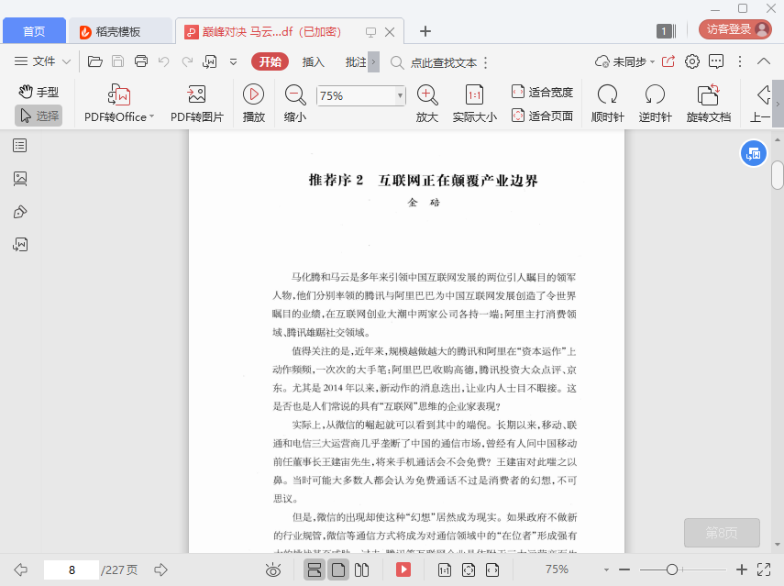784x586 pixels.
Task: Expand the 文件 menu dropdown arrow
Action: [67, 61]
